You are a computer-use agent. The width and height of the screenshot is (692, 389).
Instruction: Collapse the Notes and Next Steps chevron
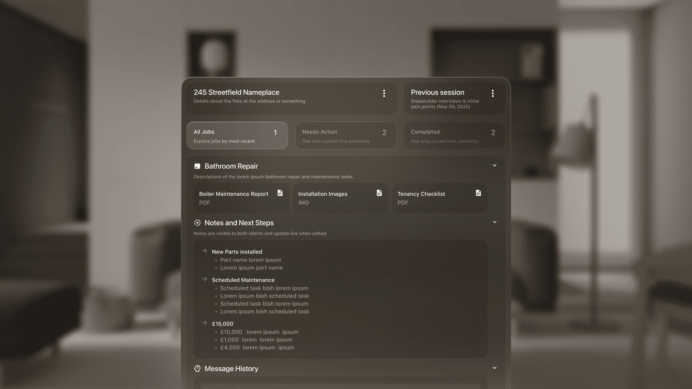point(494,222)
